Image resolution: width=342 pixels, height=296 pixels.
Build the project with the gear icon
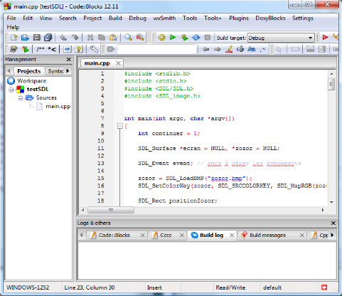point(162,38)
